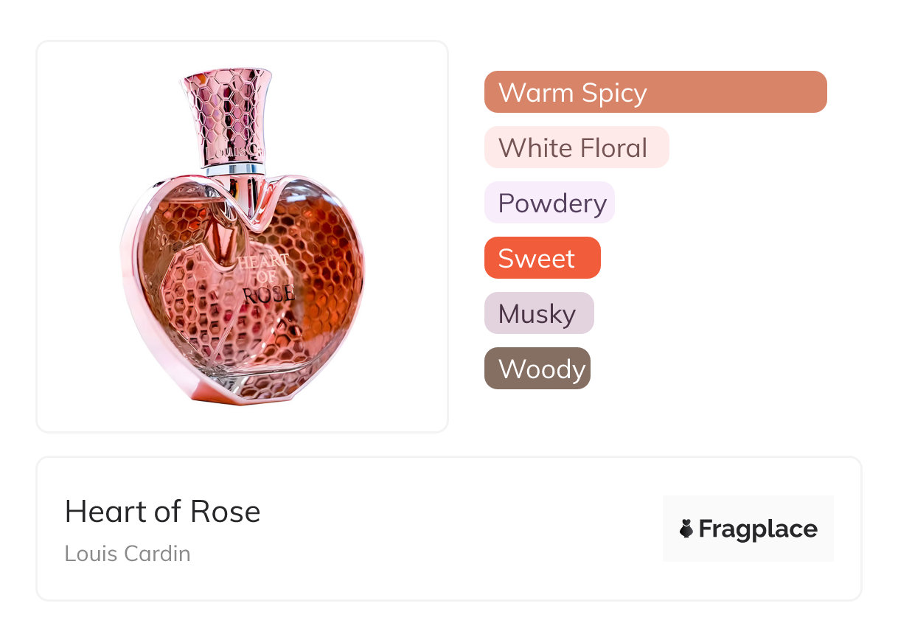Click the Fragplace wordmark text
This screenshot has width=898, height=637.
point(758,529)
